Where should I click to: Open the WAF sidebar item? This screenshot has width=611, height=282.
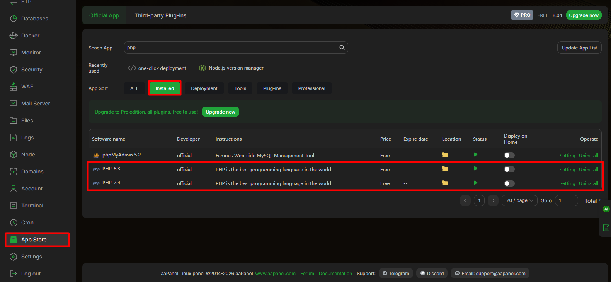(x=27, y=87)
